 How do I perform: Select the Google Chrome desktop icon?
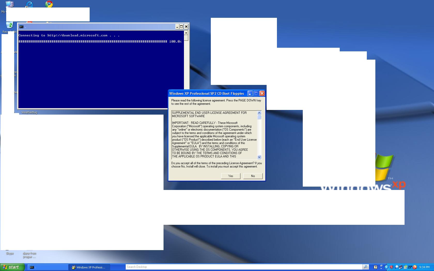click(x=49, y=4)
